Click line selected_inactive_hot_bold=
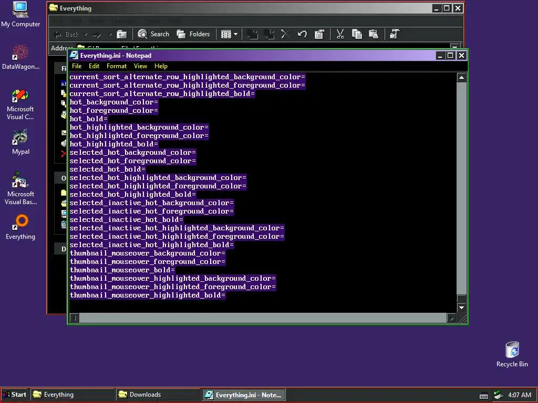This screenshot has height=403, width=538. click(126, 220)
